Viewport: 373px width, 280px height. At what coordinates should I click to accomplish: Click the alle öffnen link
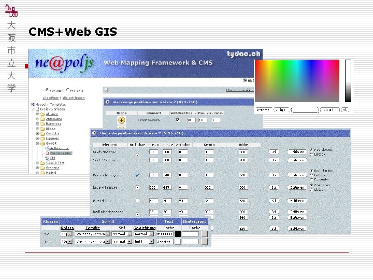pyautogui.click(x=50, y=97)
